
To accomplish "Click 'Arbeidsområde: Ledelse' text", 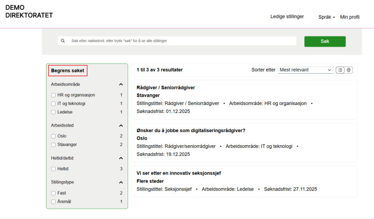I will [228, 189].
